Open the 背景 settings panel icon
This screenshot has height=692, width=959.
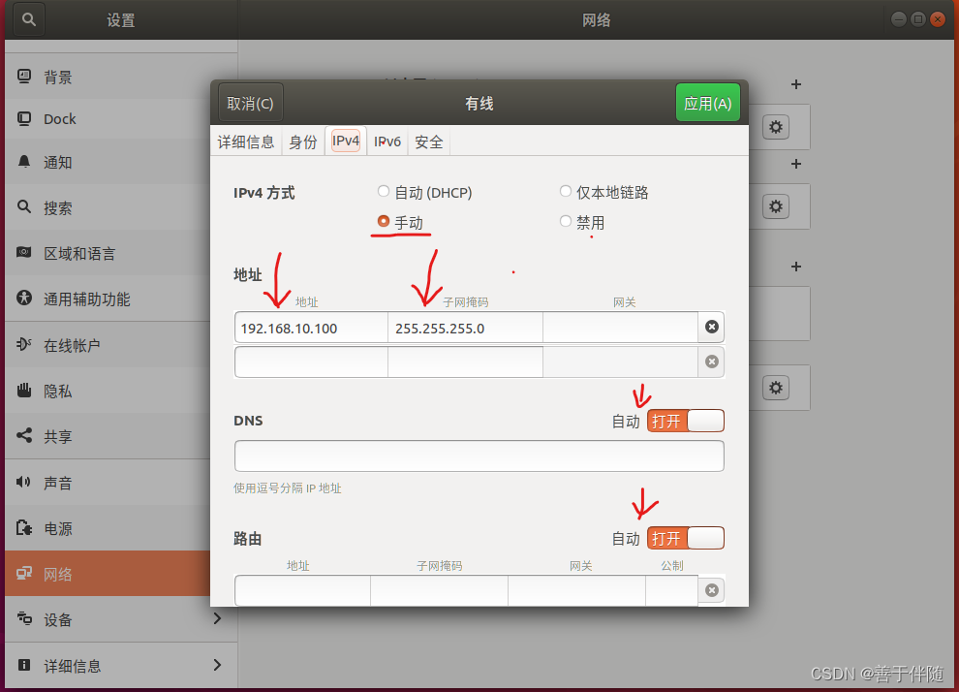[x=24, y=77]
